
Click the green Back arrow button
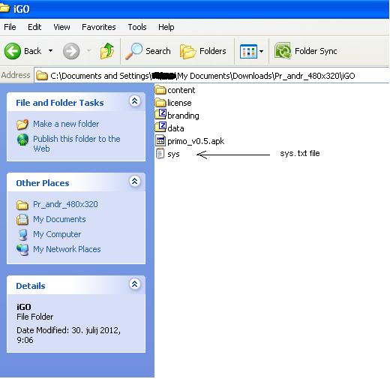pyautogui.click(x=13, y=51)
